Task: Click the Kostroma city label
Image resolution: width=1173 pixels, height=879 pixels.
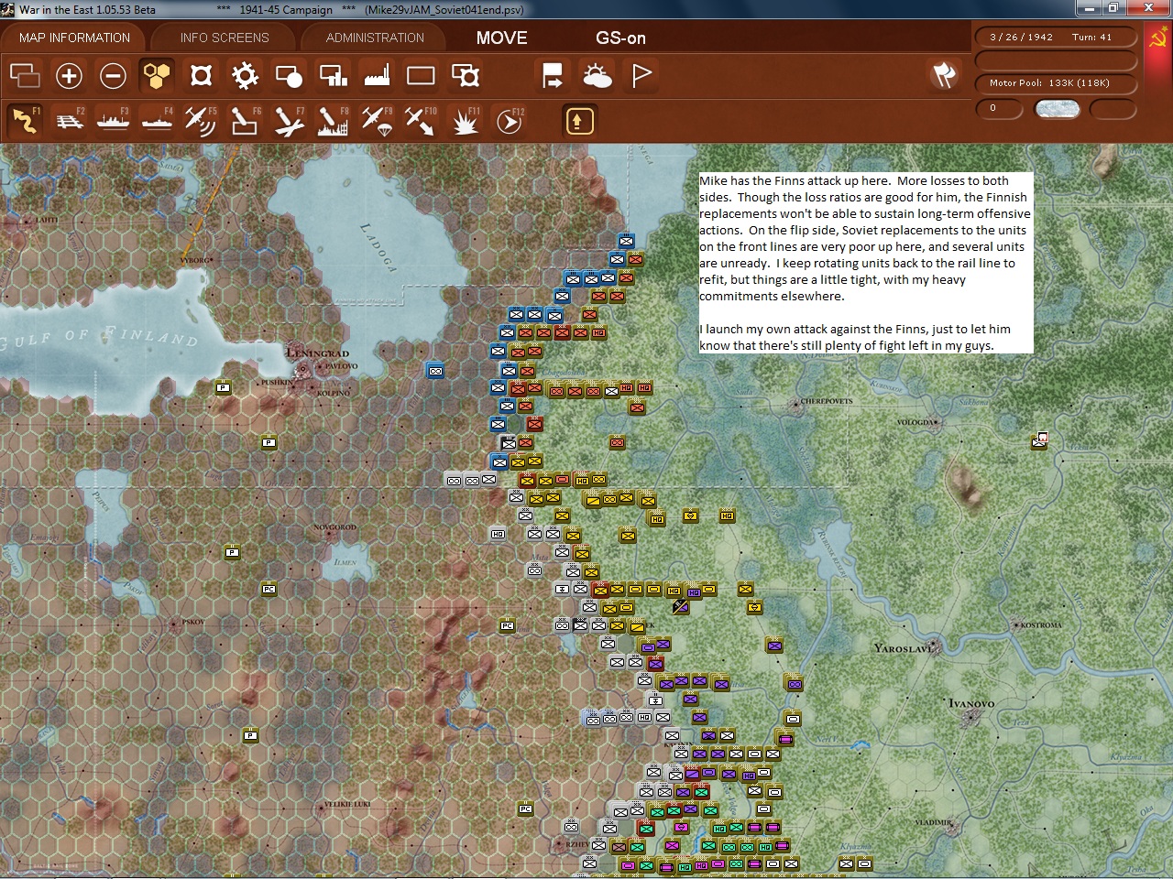Action: click(x=1040, y=625)
